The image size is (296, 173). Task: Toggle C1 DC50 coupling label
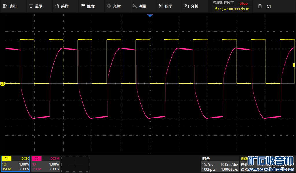point(25,159)
